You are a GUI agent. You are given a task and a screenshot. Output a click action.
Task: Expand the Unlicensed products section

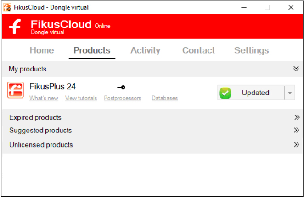click(x=297, y=145)
